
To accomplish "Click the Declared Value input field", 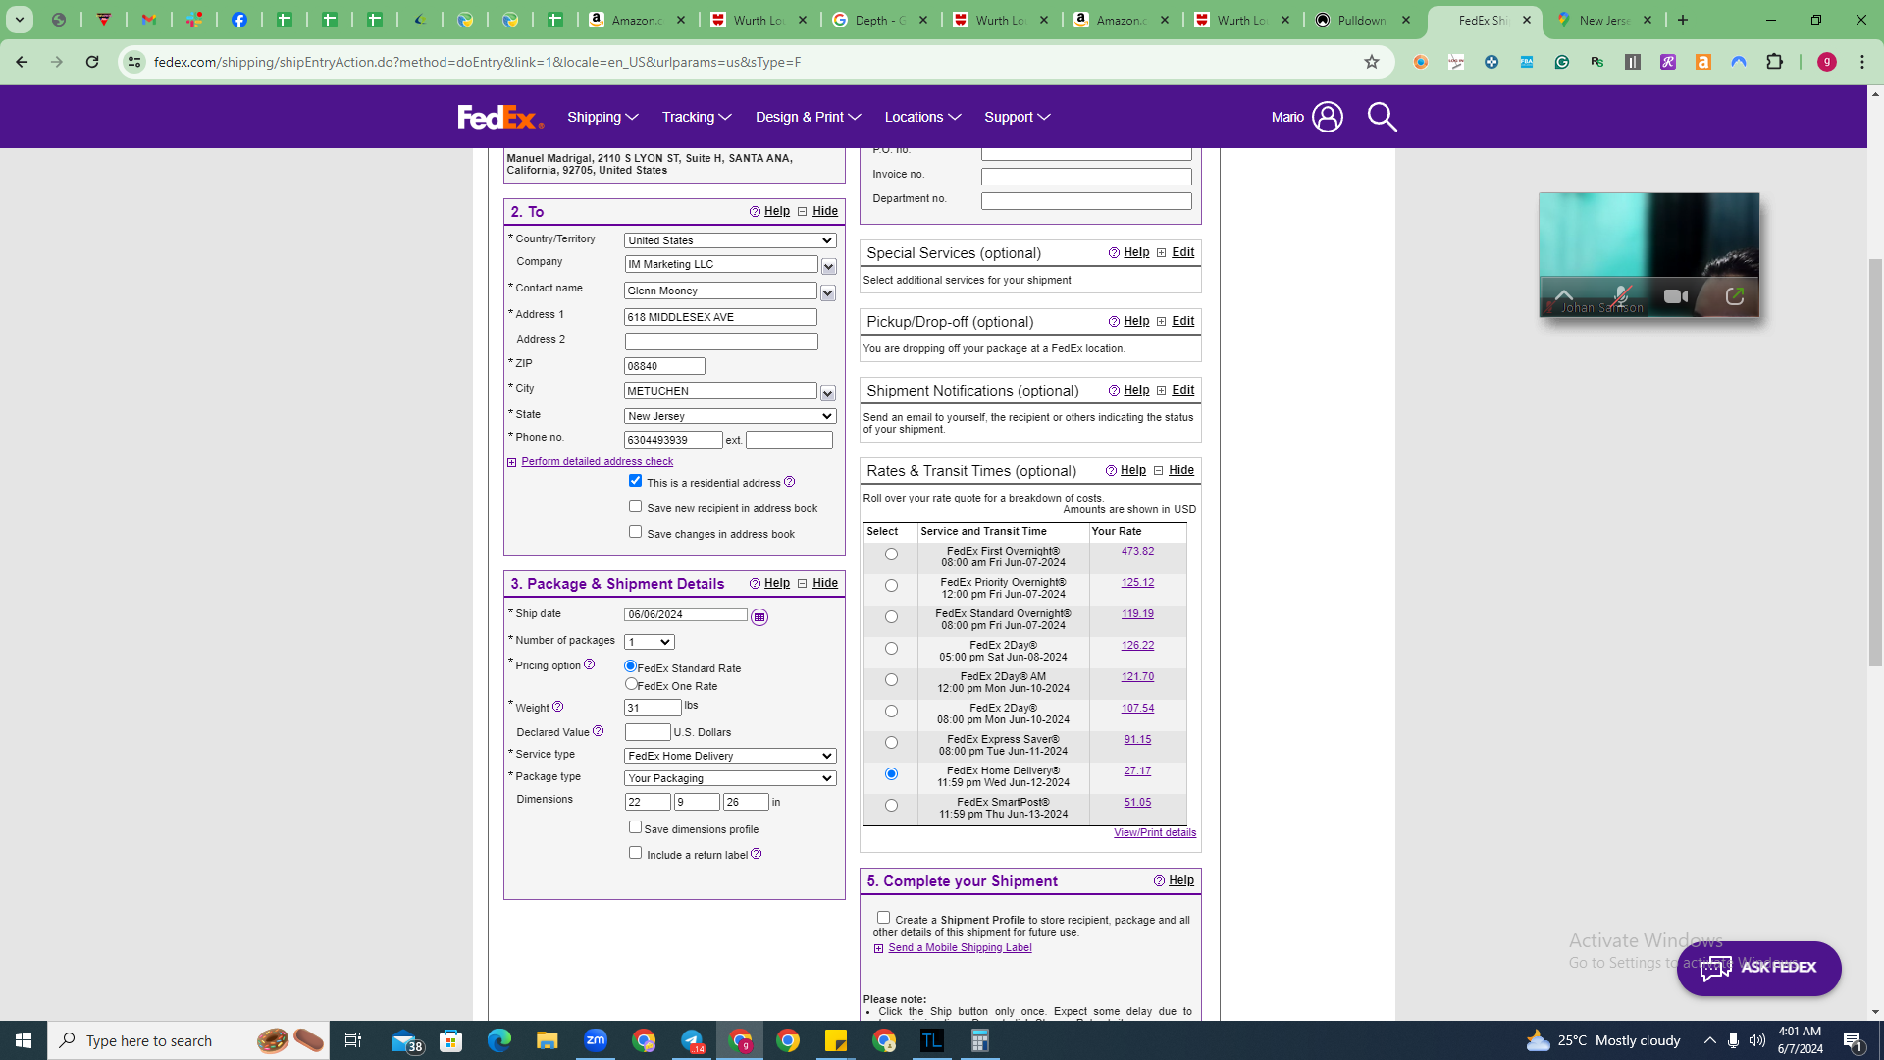I will pyautogui.click(x=648, y=732).
